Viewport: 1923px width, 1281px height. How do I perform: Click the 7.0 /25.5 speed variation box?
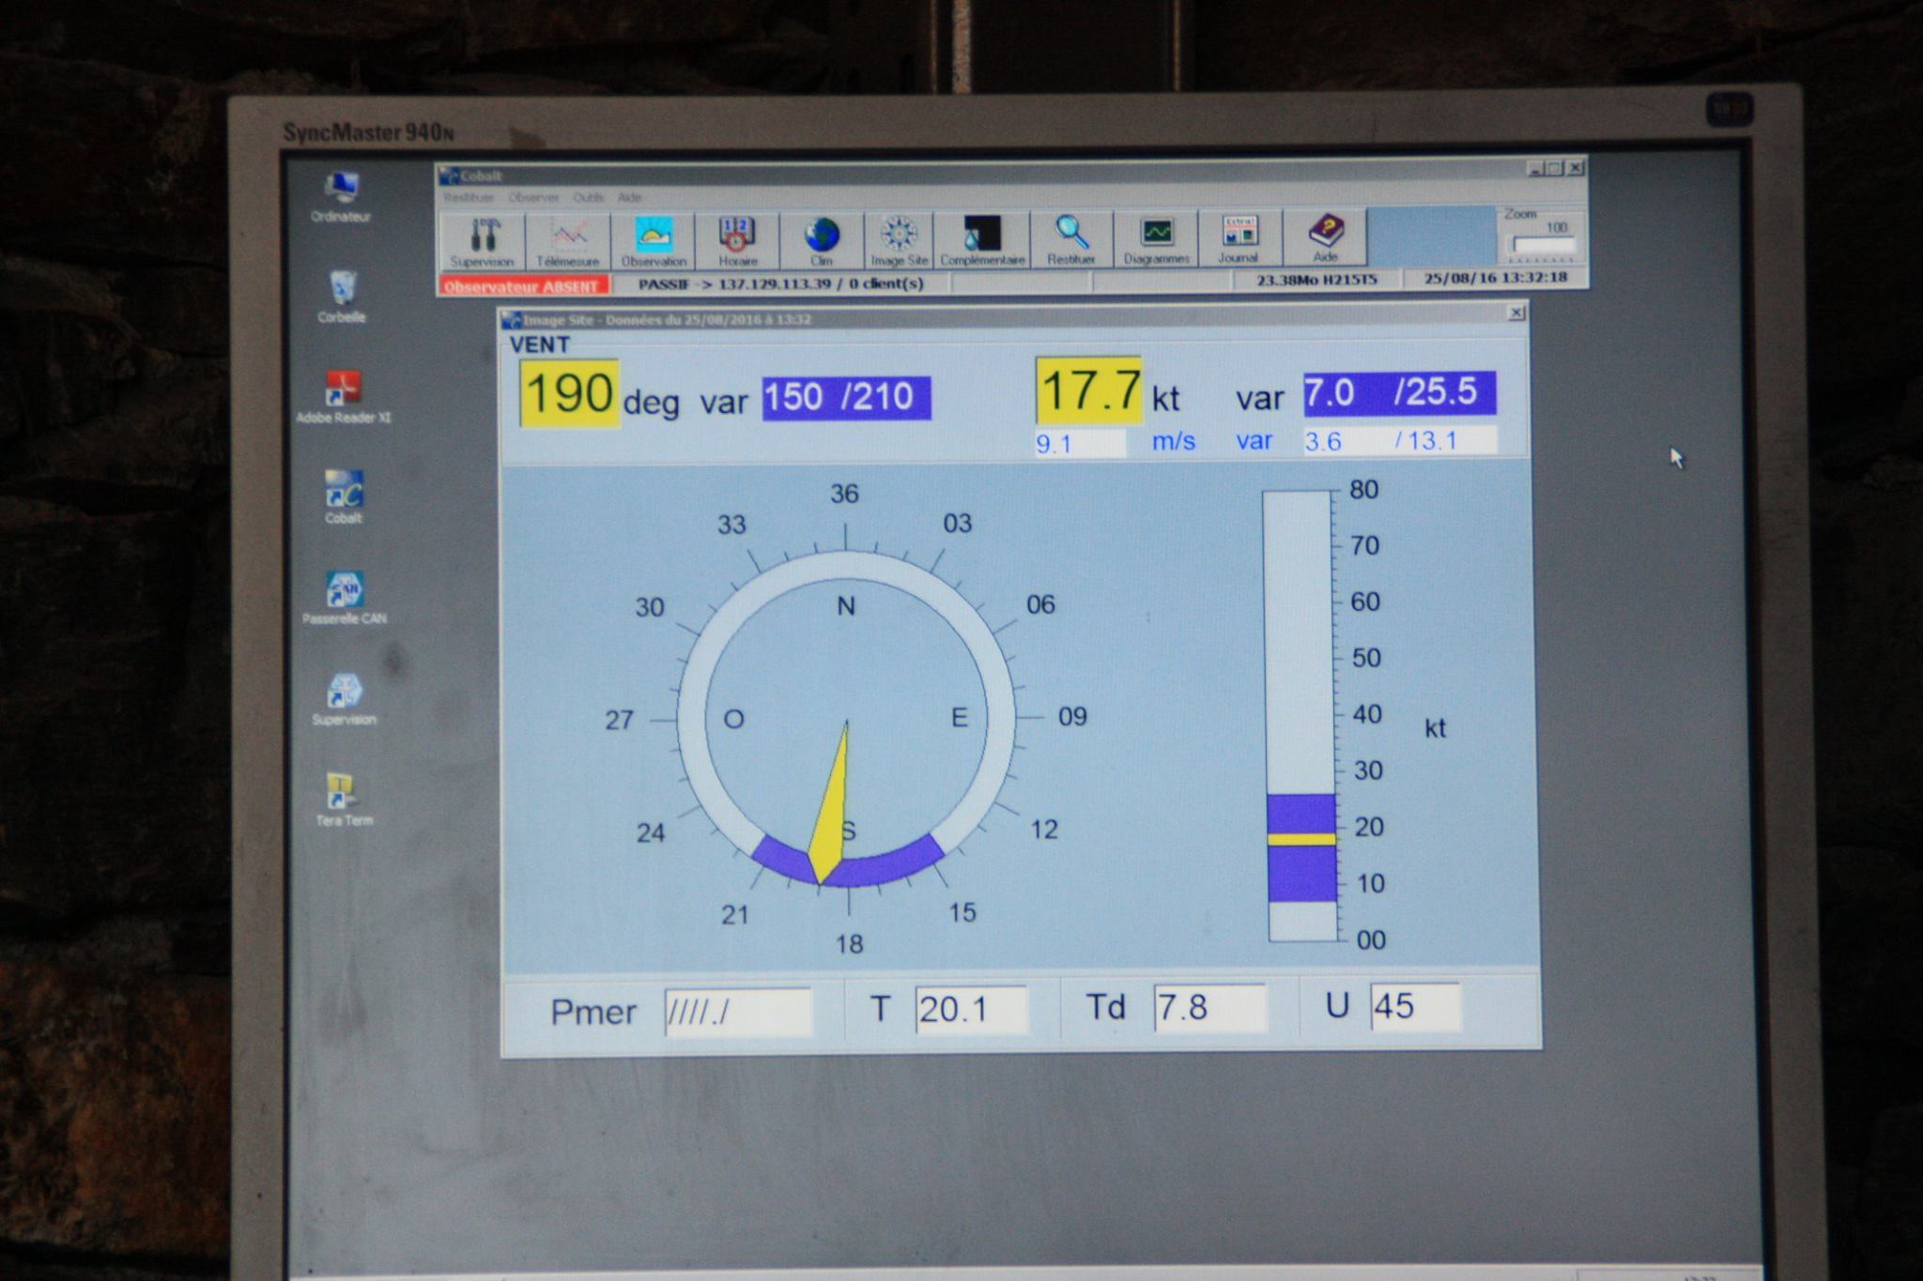tap(1399, 392)
